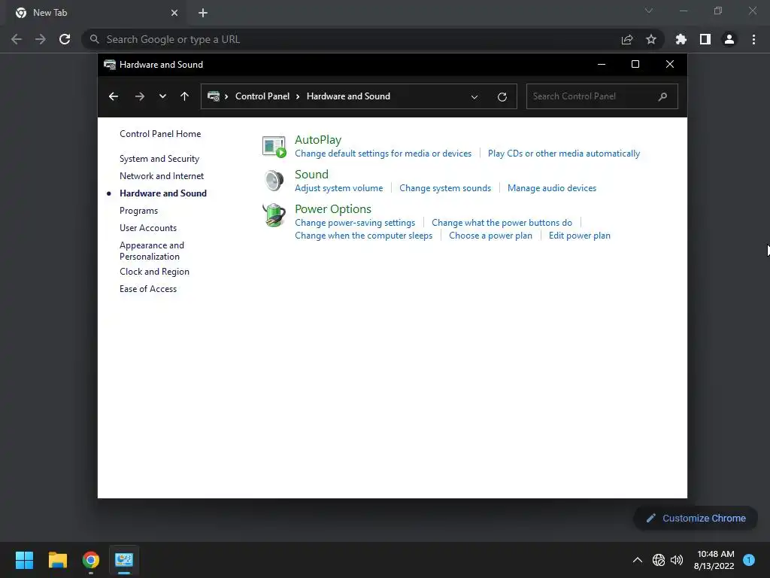770x578 pixels.
Task: Open a new Chrome tab
Action: (x=203, y=13)
